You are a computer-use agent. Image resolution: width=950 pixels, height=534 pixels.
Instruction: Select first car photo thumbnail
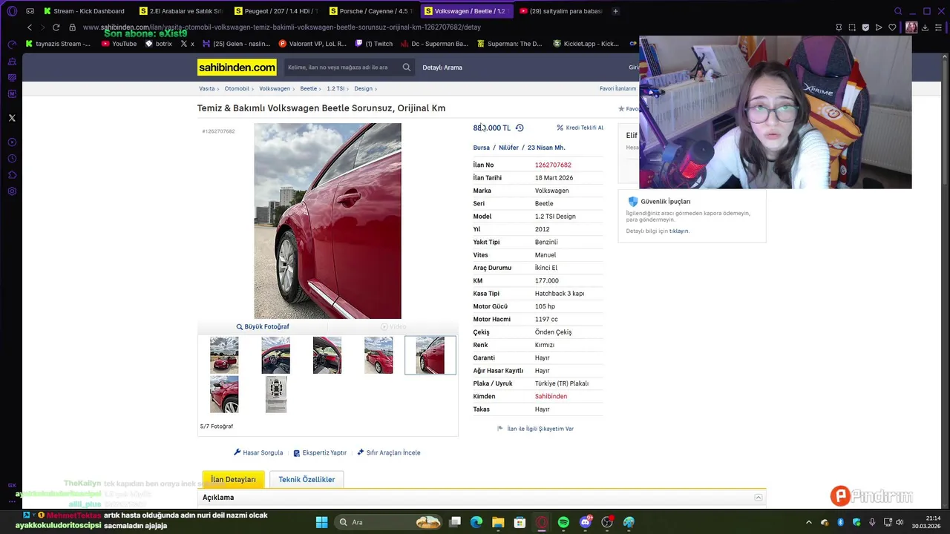tap(224, 355)
